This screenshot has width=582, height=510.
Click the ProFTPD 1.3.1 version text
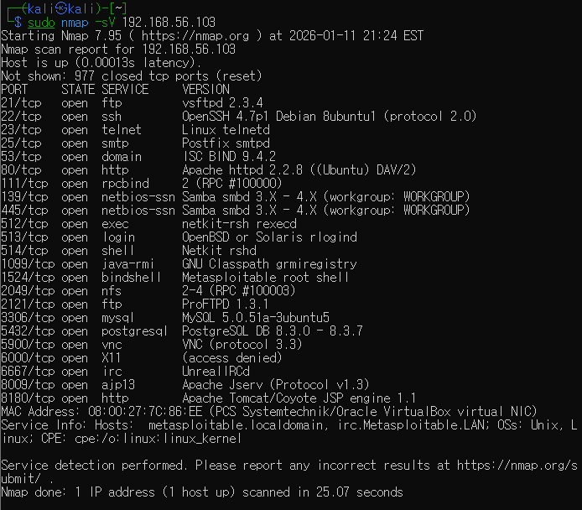(x=225, y=304)
